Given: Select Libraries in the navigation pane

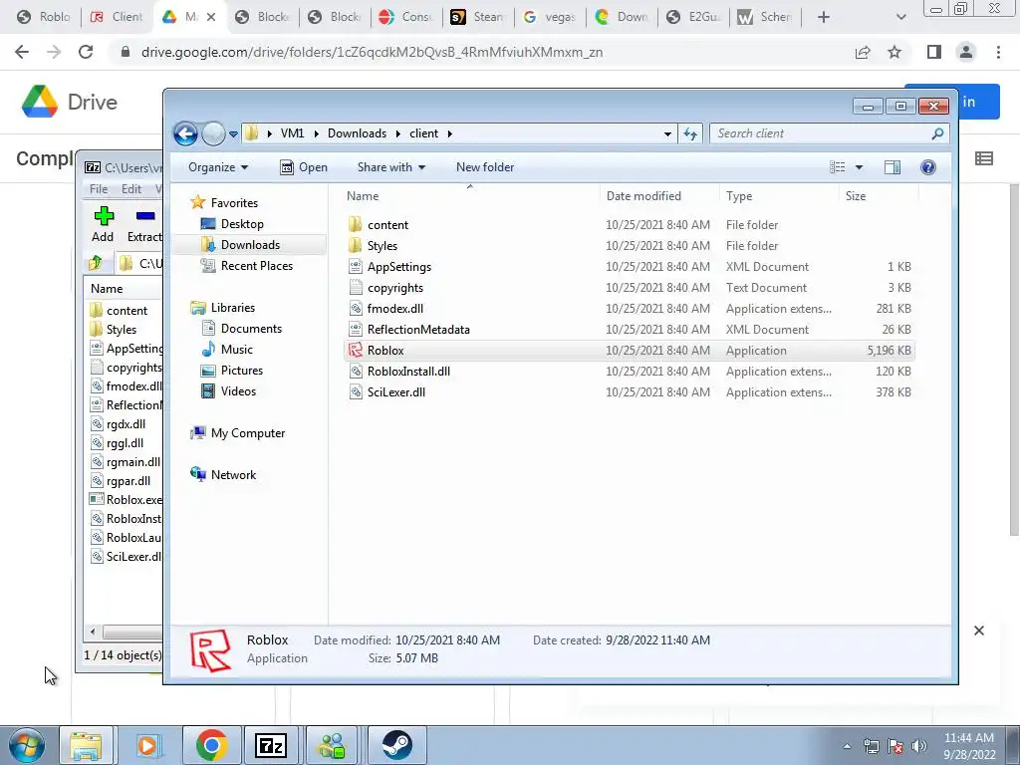Looking at the screenshot, I should point(232,308).
